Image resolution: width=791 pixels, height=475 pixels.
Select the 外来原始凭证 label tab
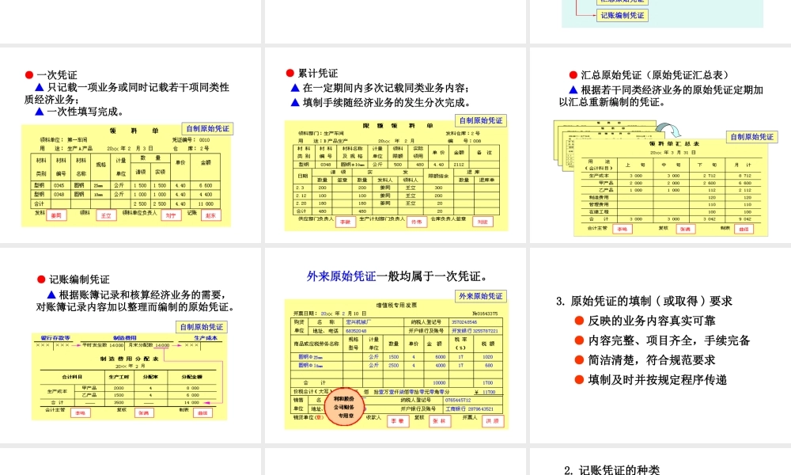point(481,296)
